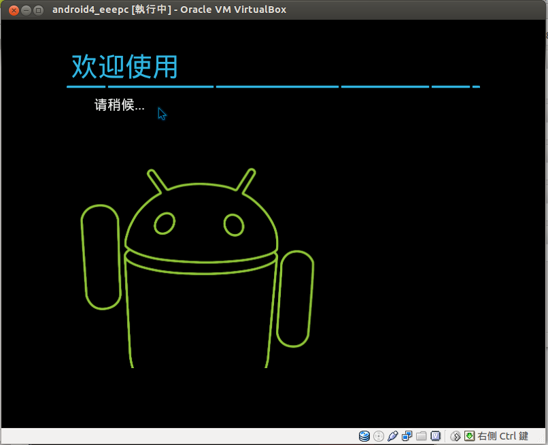Open the network adapters status icon
The width and height of the screenshot is (548, 445).
(x=407, y=436)
